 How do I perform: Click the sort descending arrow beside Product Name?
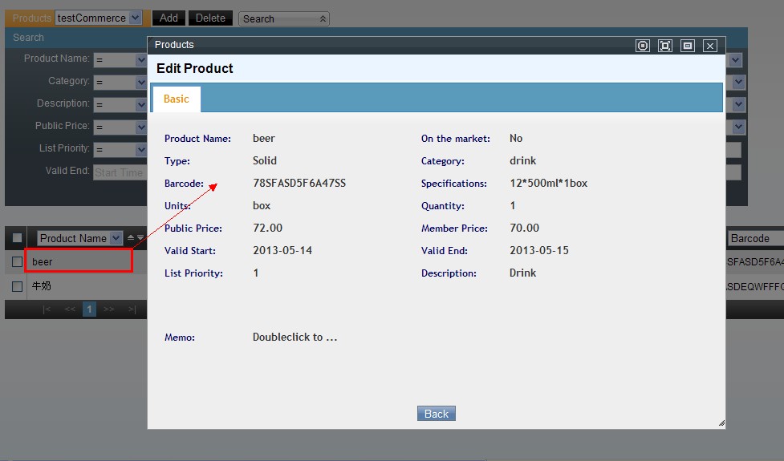click(x=140, y=238)
